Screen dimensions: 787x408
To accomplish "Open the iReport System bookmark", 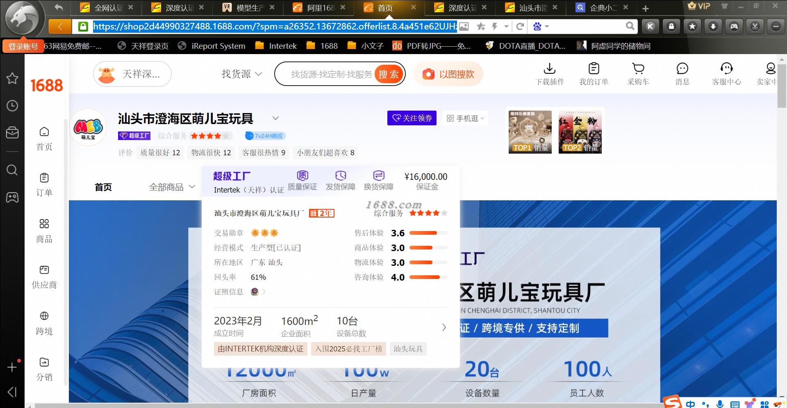I will click(212, 46).
